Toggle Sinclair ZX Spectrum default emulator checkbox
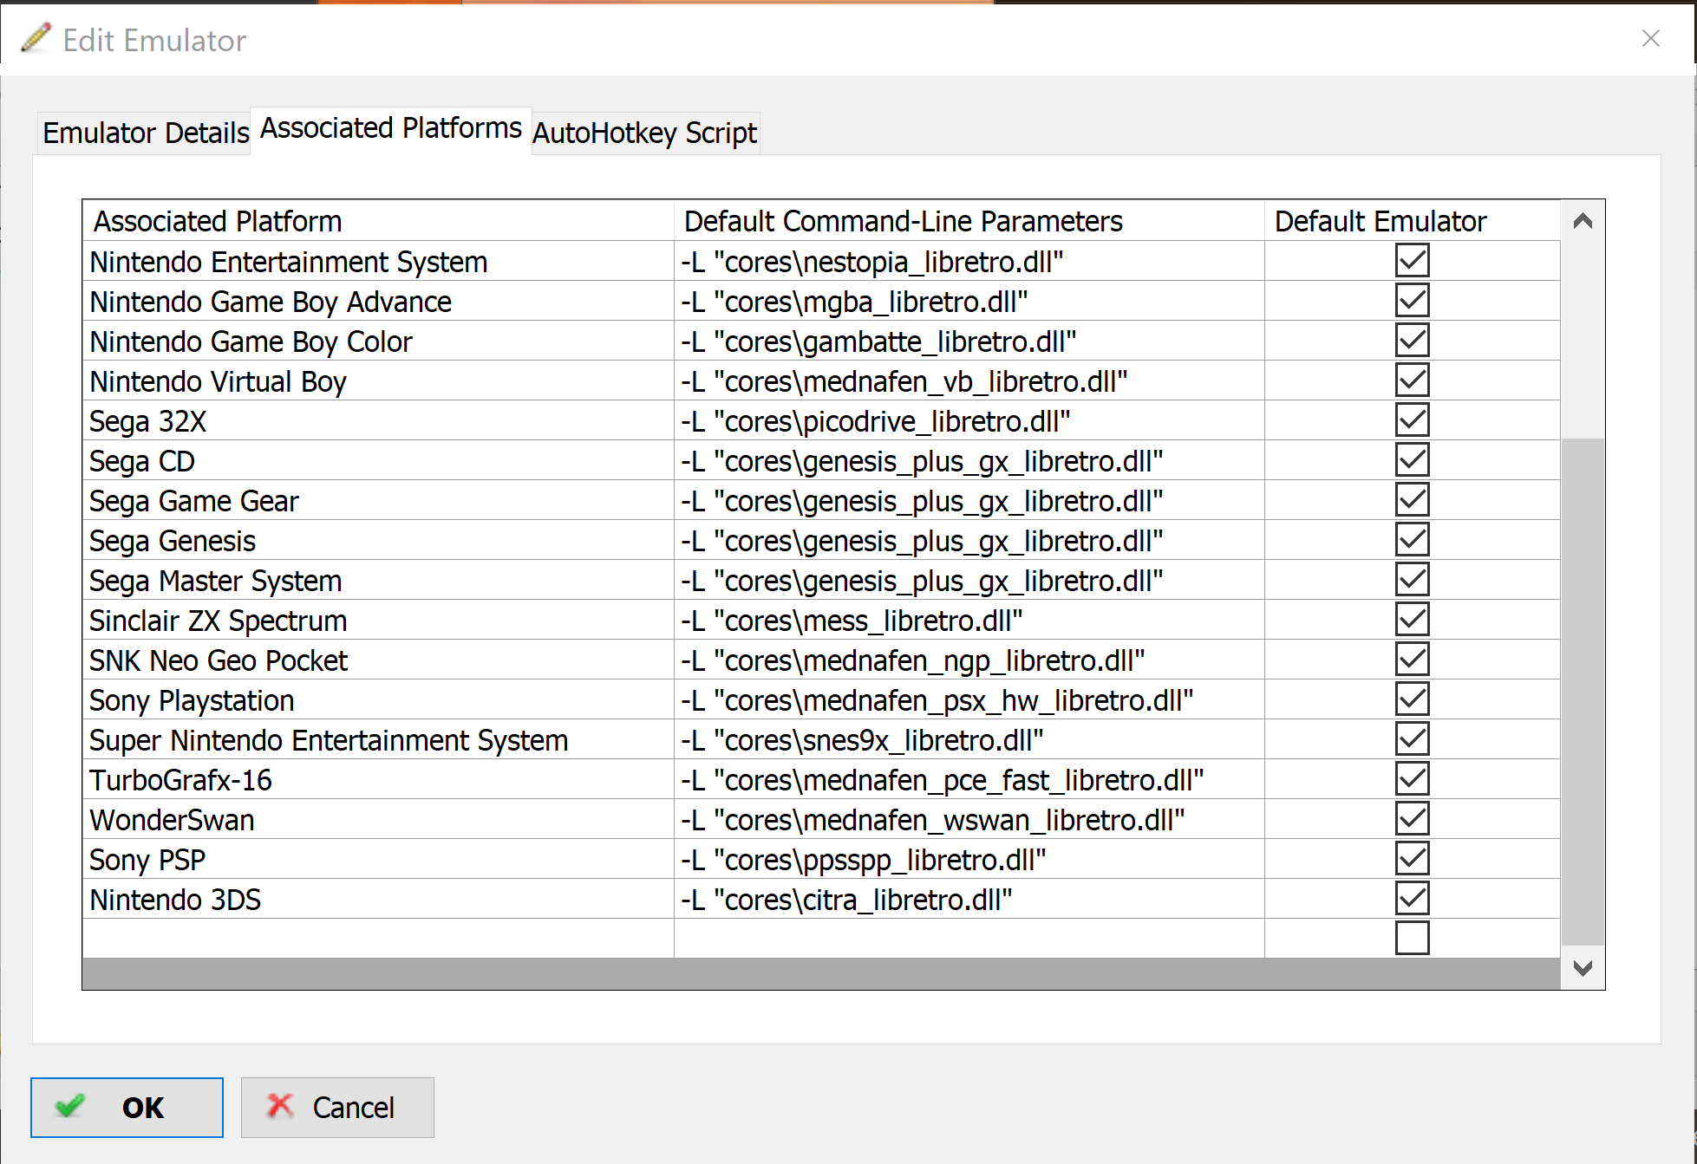 [1412, 619]
